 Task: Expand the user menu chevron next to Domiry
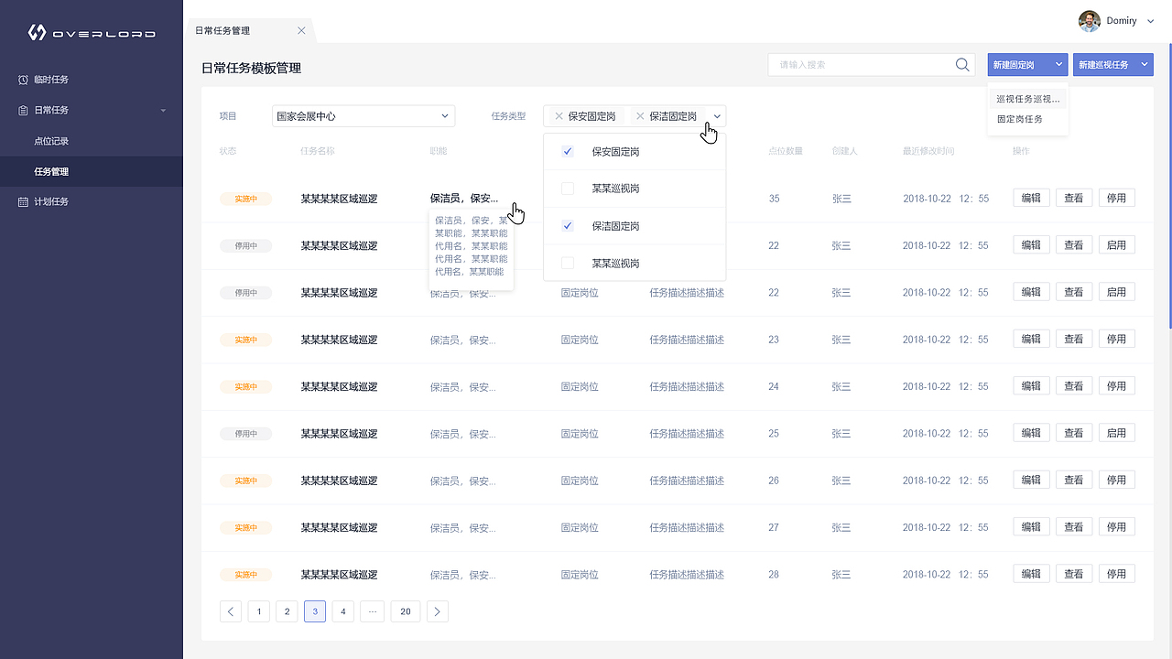[1151, 21]
